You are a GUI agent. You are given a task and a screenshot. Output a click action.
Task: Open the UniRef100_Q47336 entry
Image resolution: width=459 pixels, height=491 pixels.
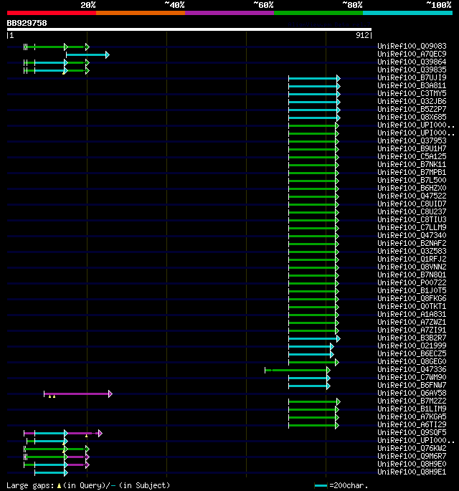(412, 369)
